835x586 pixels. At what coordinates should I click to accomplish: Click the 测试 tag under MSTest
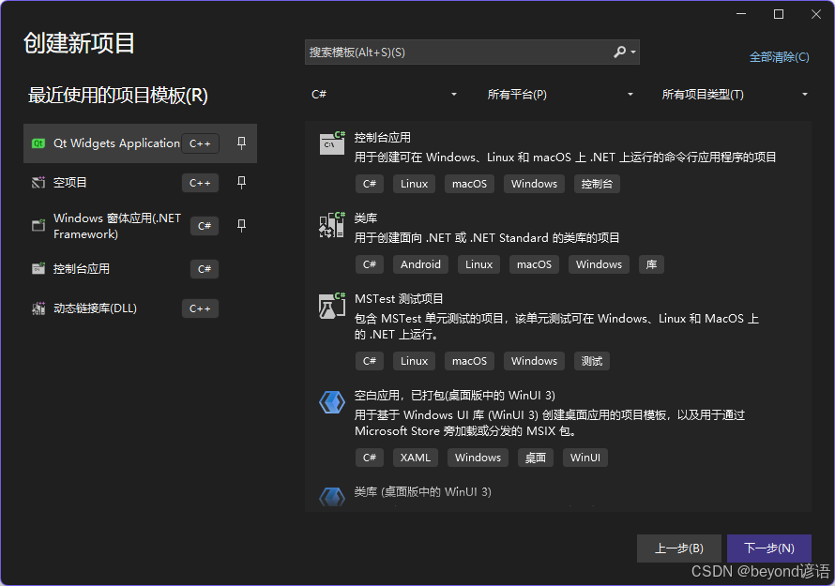pyautogui.click(x=592, y=361)
